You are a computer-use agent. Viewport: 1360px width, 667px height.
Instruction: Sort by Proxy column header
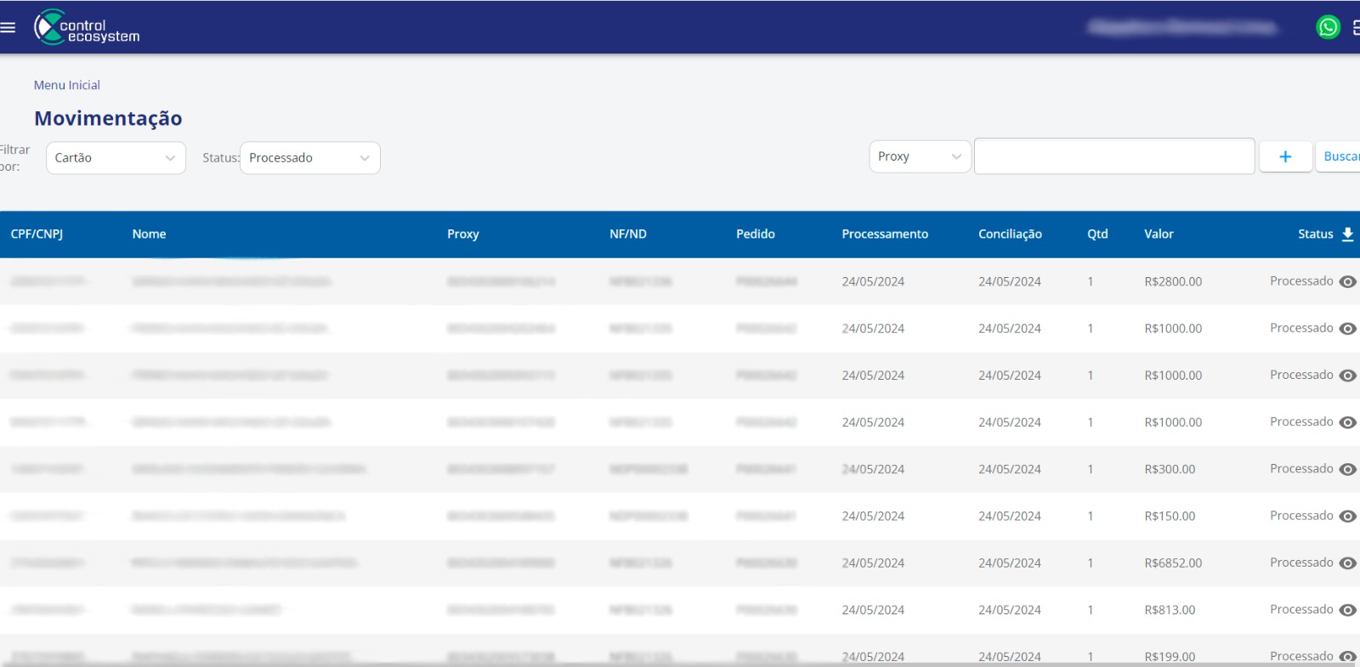(x=463, y=235)
